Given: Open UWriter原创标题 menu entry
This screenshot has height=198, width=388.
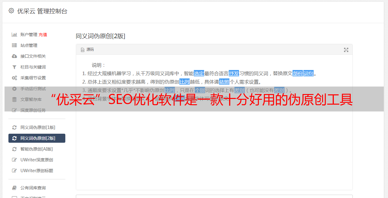Looking at the screenshot, I should click(37, 171).
